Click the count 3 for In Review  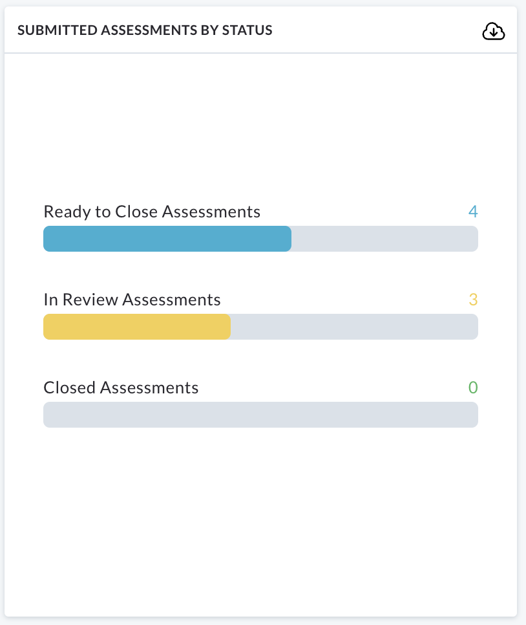click(x=473, y=300)
